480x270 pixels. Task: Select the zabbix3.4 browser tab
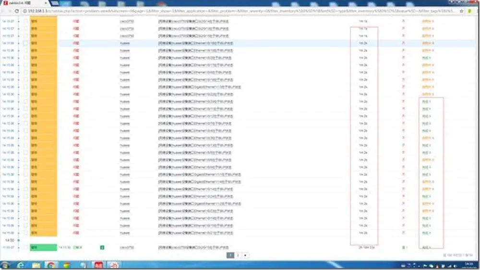(x=24, y=3)
